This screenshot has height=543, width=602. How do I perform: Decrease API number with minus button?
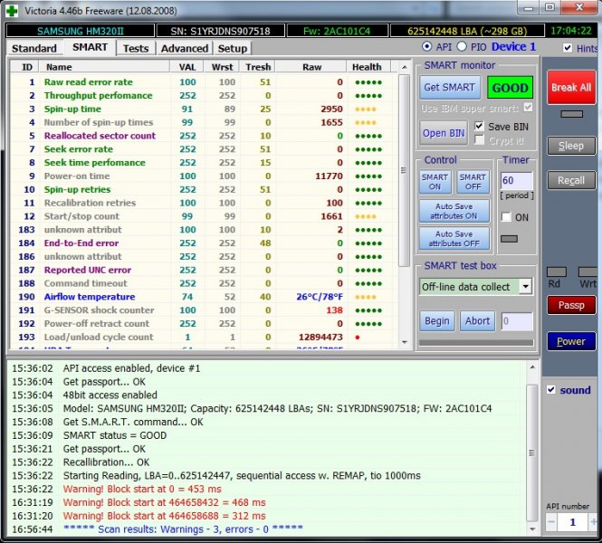click(x=551, y=523)
